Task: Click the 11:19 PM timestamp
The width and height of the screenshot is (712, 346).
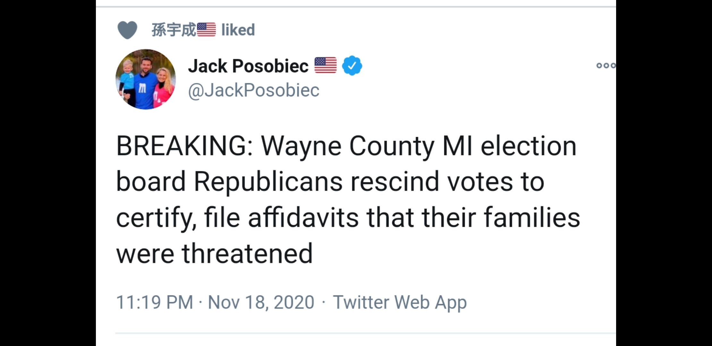Action: [155, 302]
